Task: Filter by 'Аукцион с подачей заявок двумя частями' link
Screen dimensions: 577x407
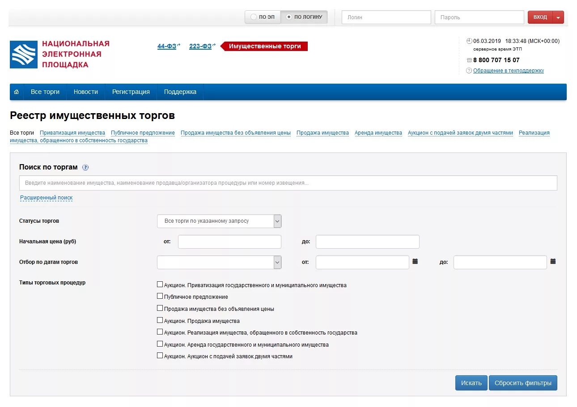Action: click(460, 133)
